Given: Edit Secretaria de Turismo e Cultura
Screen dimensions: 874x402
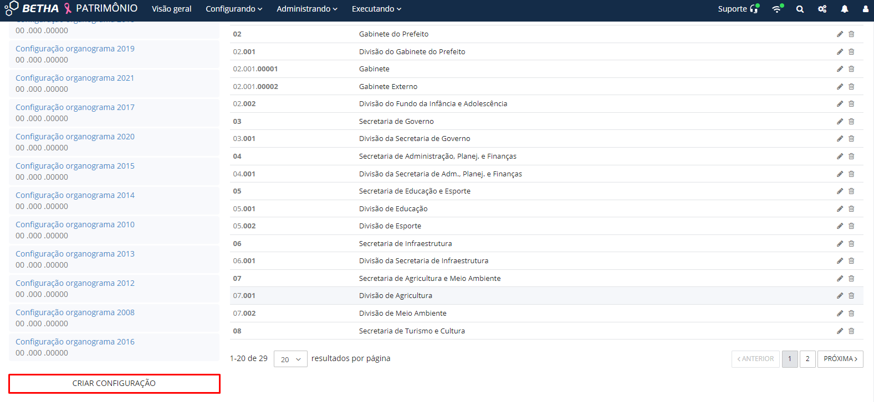Looking at the screenshot, I should pyautogui.click(x=840, y=331).
